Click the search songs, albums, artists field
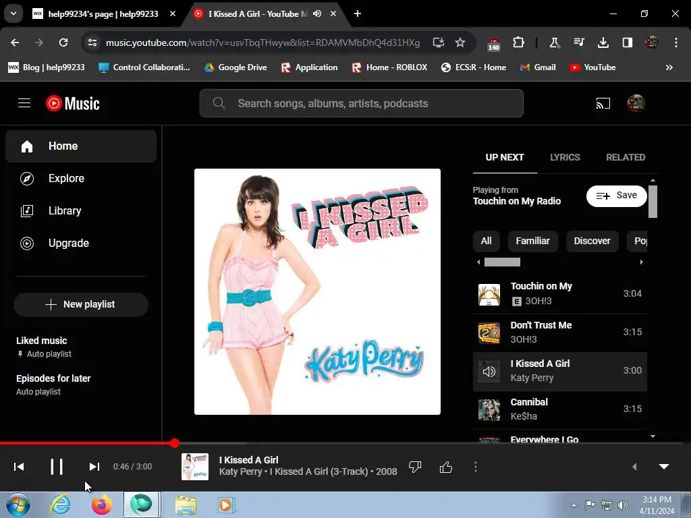 click(x=362, y=103)
